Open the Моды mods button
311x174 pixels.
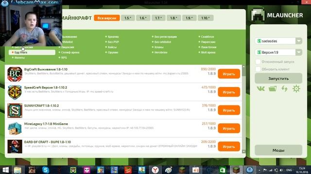click(278, 150)
